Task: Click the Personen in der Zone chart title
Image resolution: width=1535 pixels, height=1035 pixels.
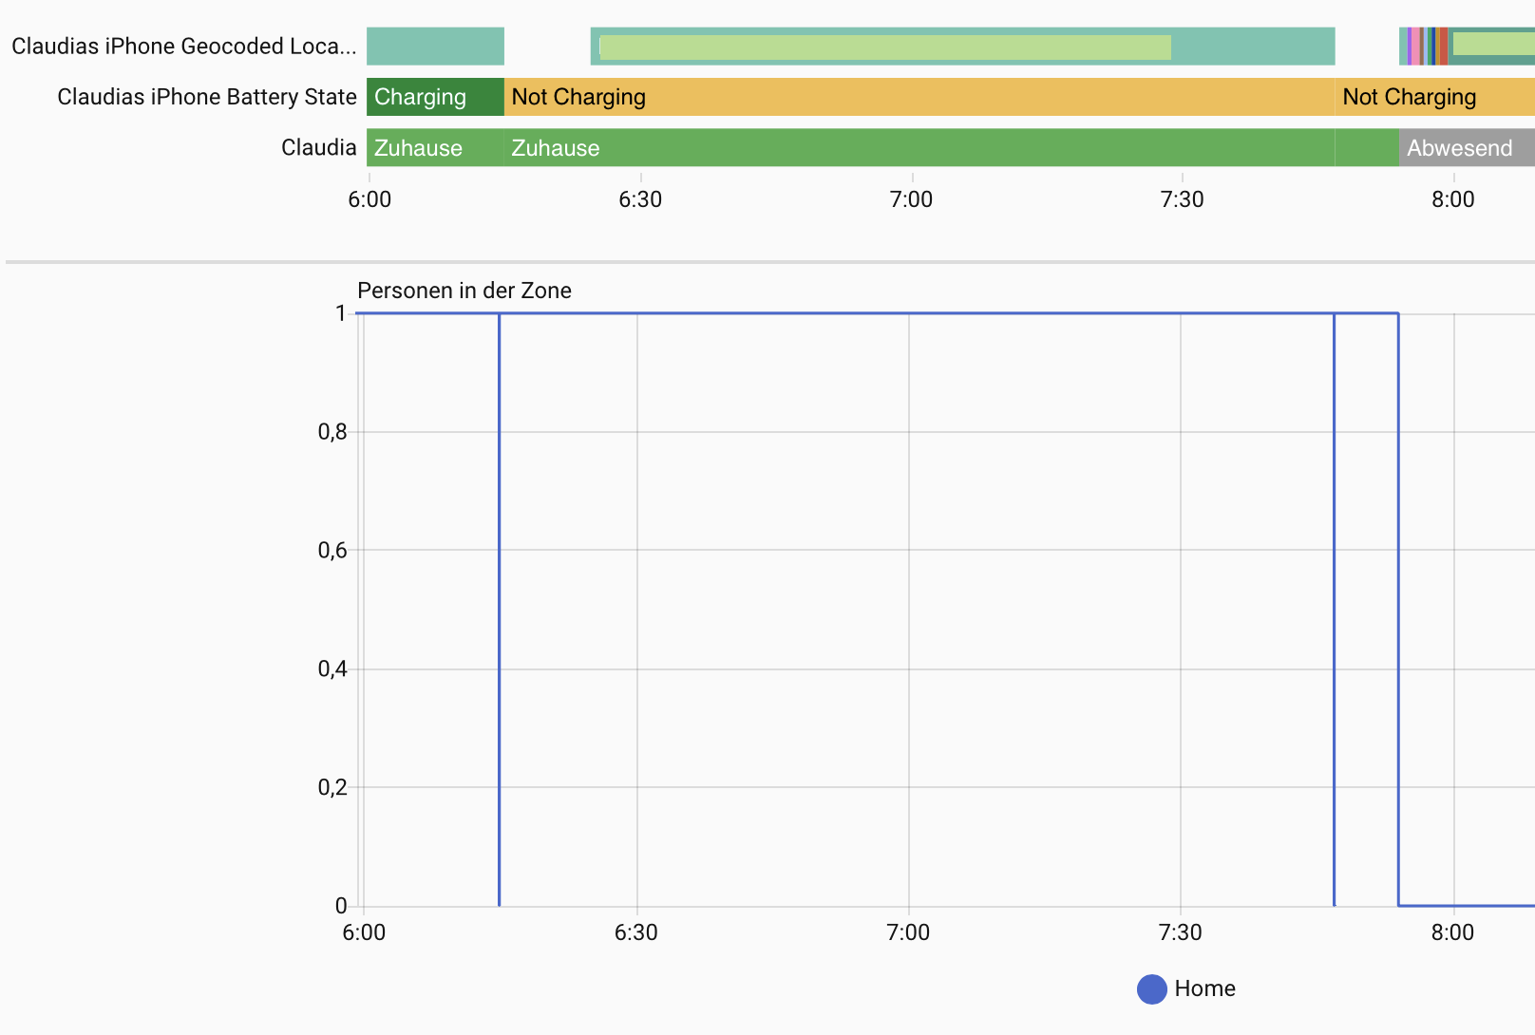Action: [464, 291]
